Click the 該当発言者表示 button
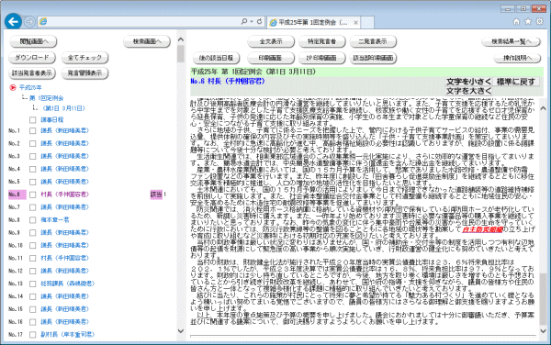This screenshot has width=551, height=345. 32,73
